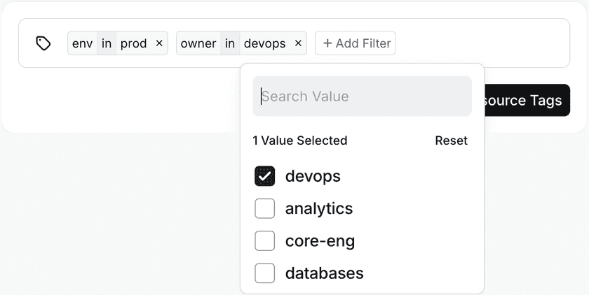Click the + Add Filter button
This screenshot has width=589, height=295.
pyautogui.click(x=356, y=43)
